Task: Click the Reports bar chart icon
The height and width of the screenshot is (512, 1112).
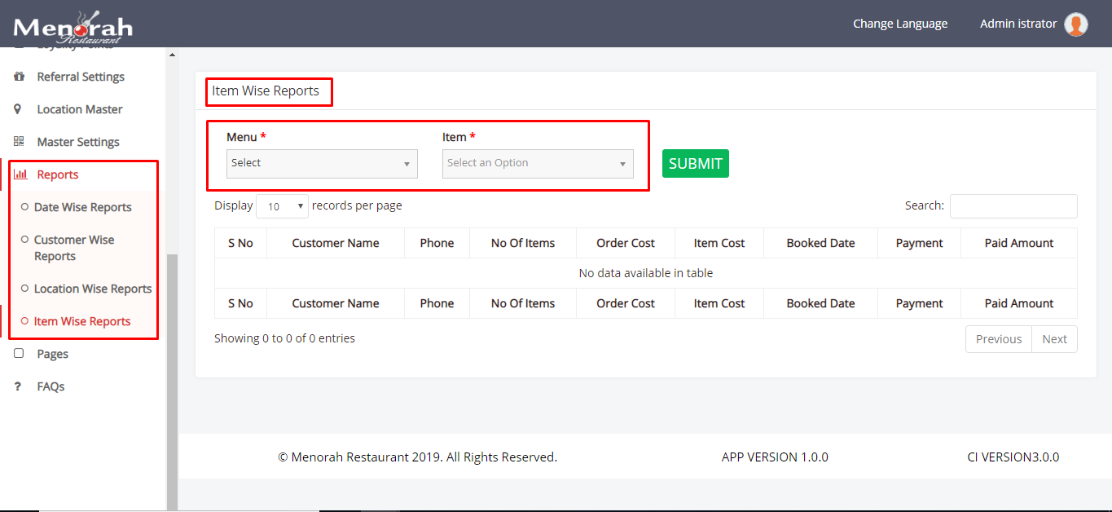Action: point(20,174)
